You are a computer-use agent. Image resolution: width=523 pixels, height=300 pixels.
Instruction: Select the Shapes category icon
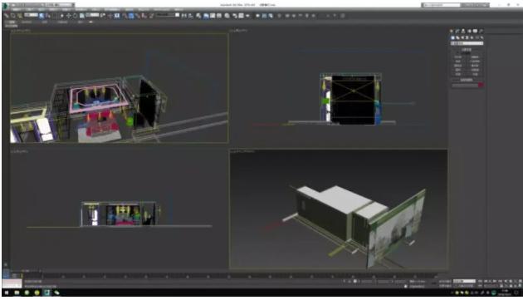click(457, 37)
